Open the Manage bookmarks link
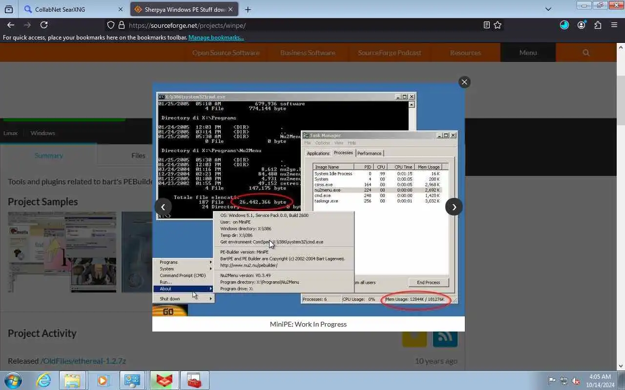 [x=216, y=38]
